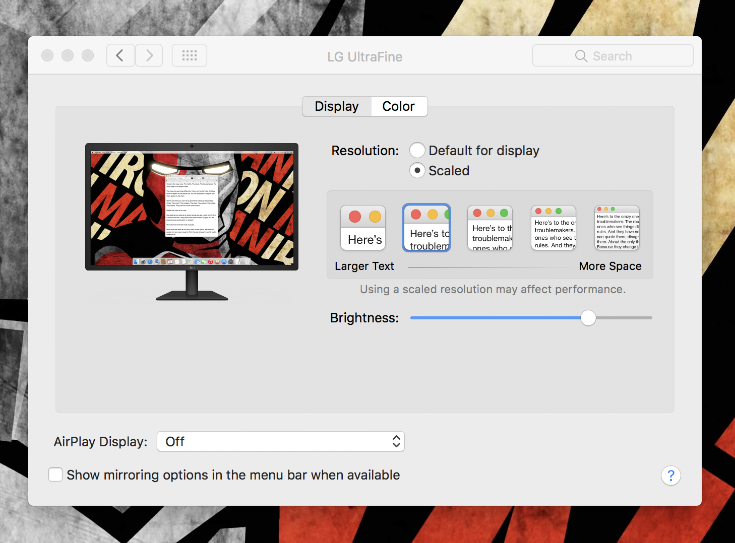The height and width of the screenshot is (543, 735).
Task: Click the LG monitor preview image
Action: pyautogui.click(x=192, y=222)
